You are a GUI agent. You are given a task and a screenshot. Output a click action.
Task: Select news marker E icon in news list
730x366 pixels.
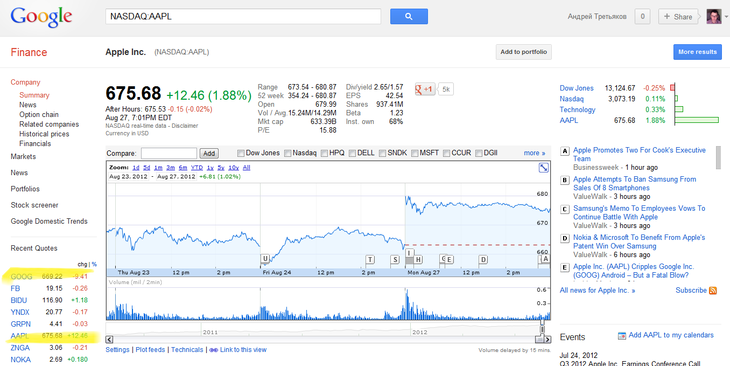[x=565, y=267]
